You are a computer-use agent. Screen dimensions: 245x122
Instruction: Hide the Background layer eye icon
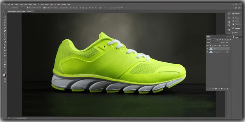[x=207, y=52]
